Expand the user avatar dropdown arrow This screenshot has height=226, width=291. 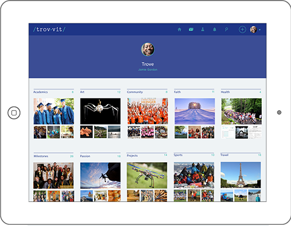[260, 30]
